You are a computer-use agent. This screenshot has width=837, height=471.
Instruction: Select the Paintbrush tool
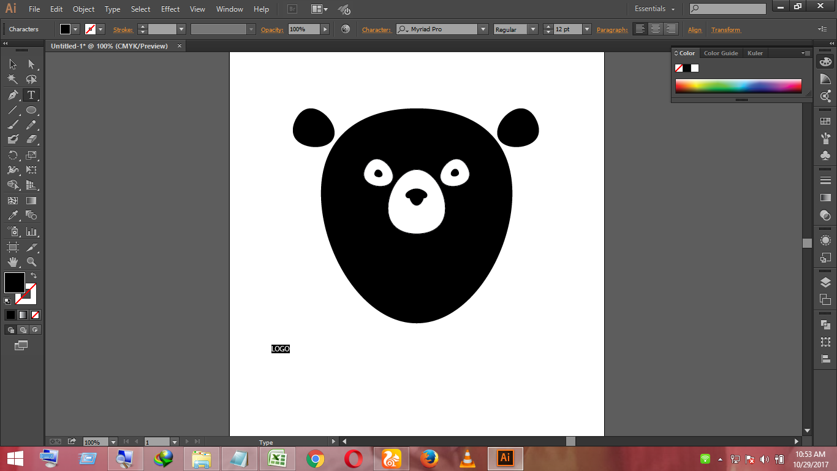coord(13,125)
